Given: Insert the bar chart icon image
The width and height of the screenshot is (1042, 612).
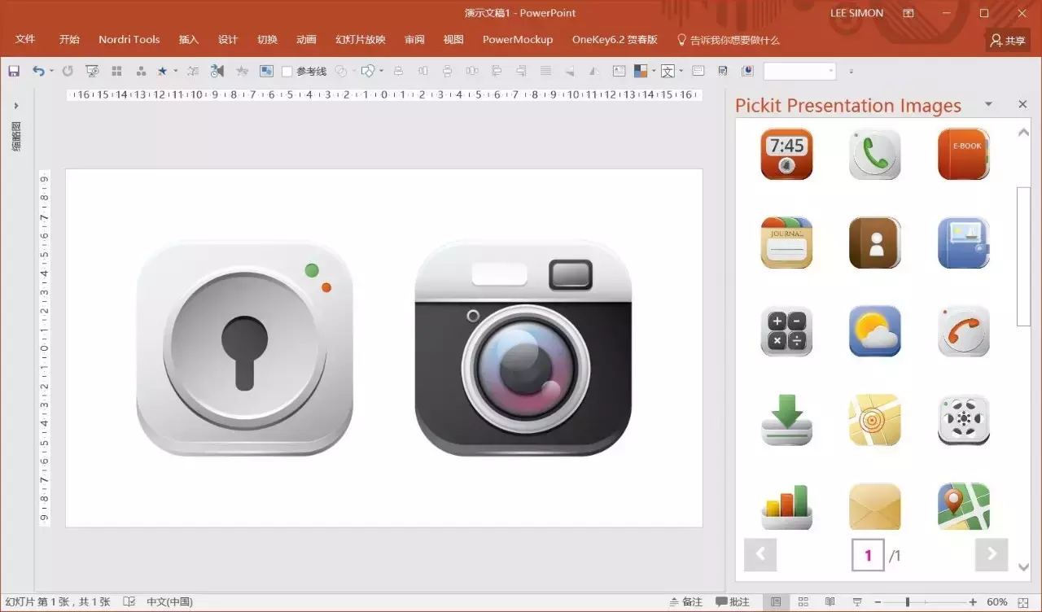Looking at the screenshot, I should pos(786,506).
